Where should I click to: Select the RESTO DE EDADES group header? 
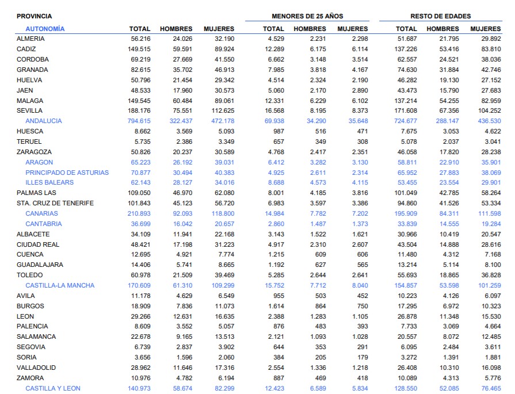tap(440, 16)
